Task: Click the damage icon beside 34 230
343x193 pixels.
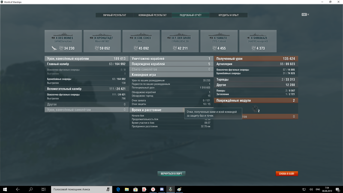Action: click(61, 48)
